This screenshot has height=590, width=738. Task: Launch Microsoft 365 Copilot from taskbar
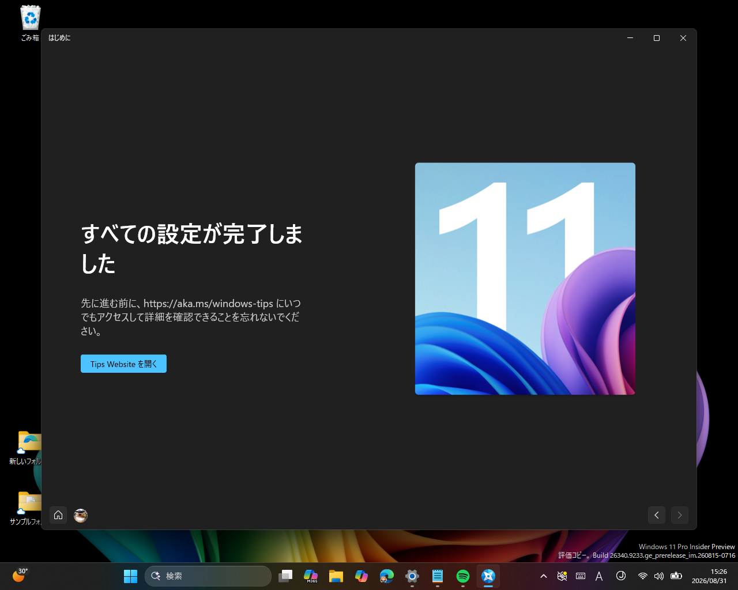(x=311, y=576)
